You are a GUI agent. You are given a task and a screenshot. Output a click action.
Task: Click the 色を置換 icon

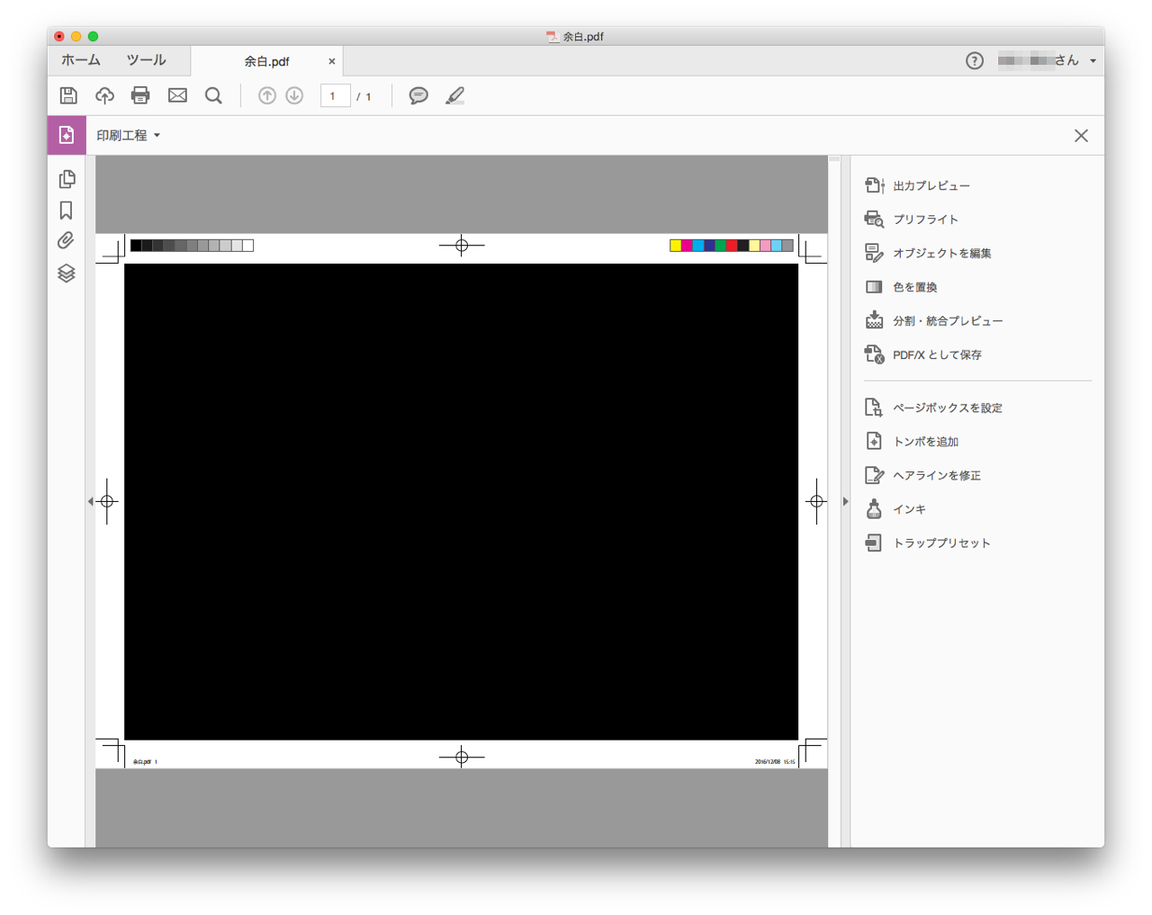point(874,287)
